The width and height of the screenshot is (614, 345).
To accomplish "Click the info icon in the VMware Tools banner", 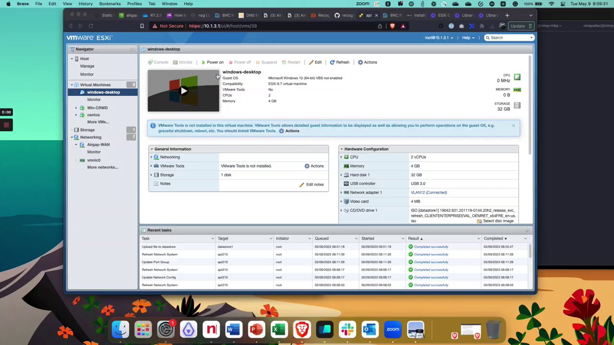I will click(x=153, y=126).
